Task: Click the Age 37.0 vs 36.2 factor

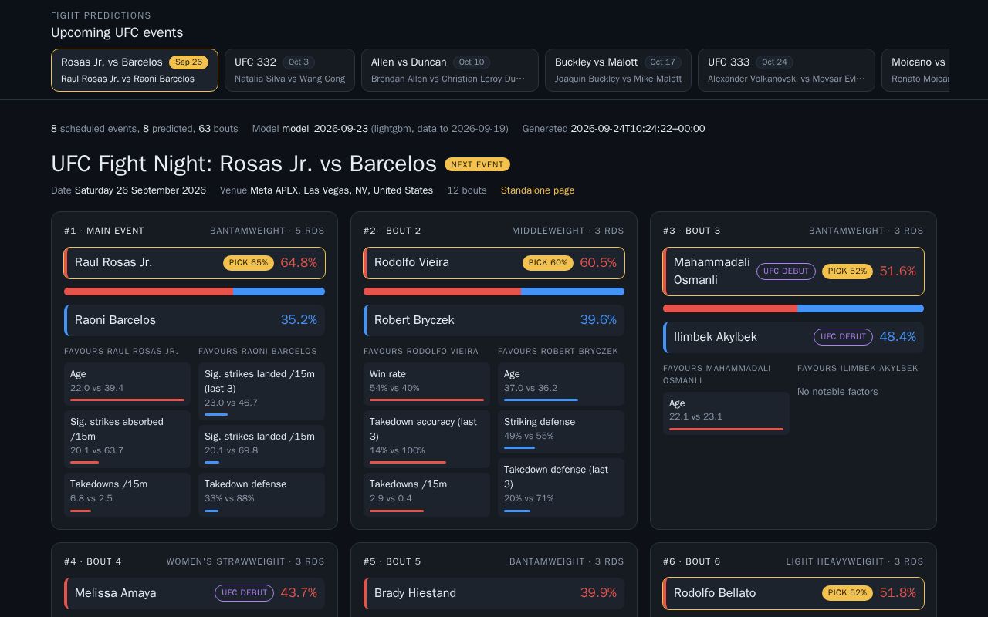Action: 561,384
